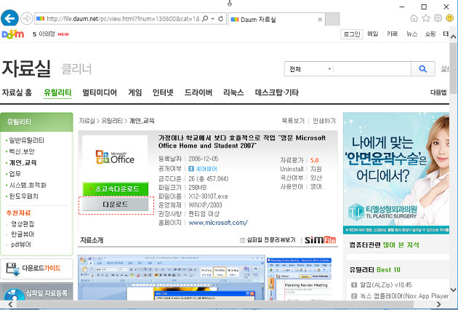Screen dimensions: 458x310
Task: Open the browser Home icon
Action: (414, 18)
